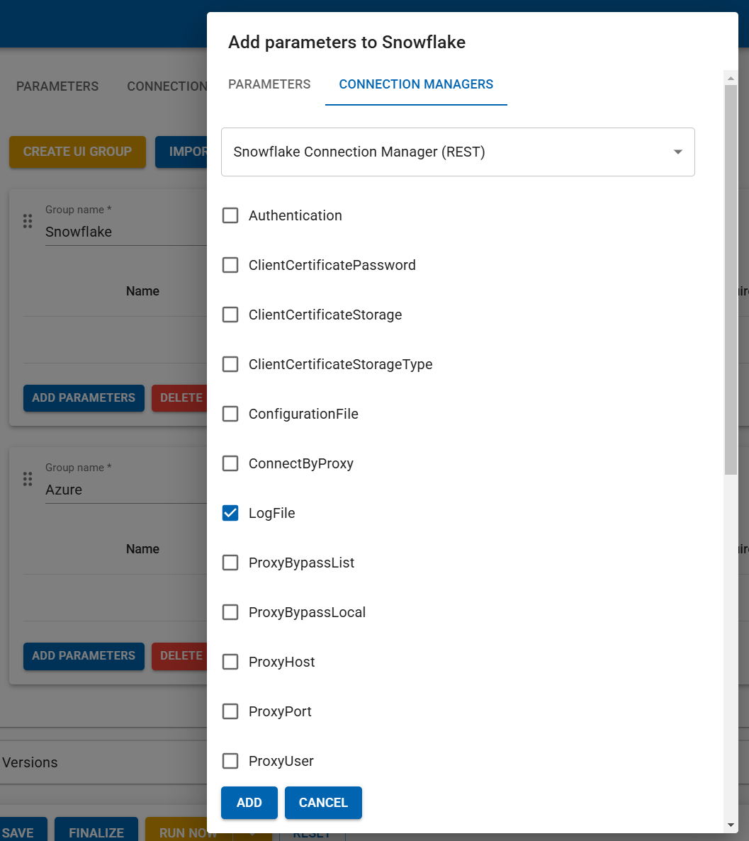
Task: Uncheck the LogFile checkbox
Action: pos(230,513)
